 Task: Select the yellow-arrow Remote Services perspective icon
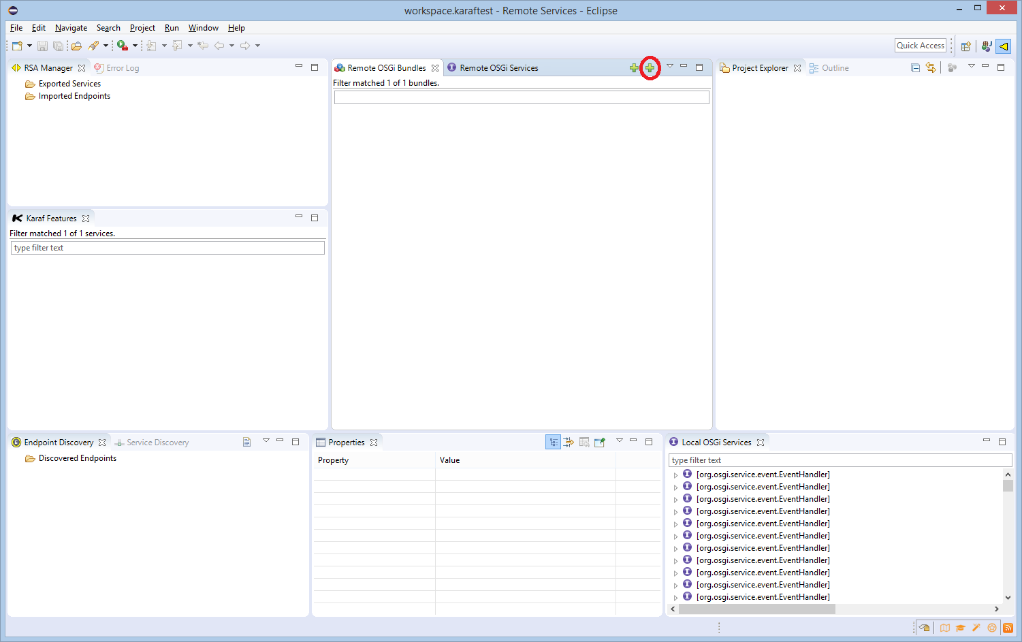[1003, 46]
